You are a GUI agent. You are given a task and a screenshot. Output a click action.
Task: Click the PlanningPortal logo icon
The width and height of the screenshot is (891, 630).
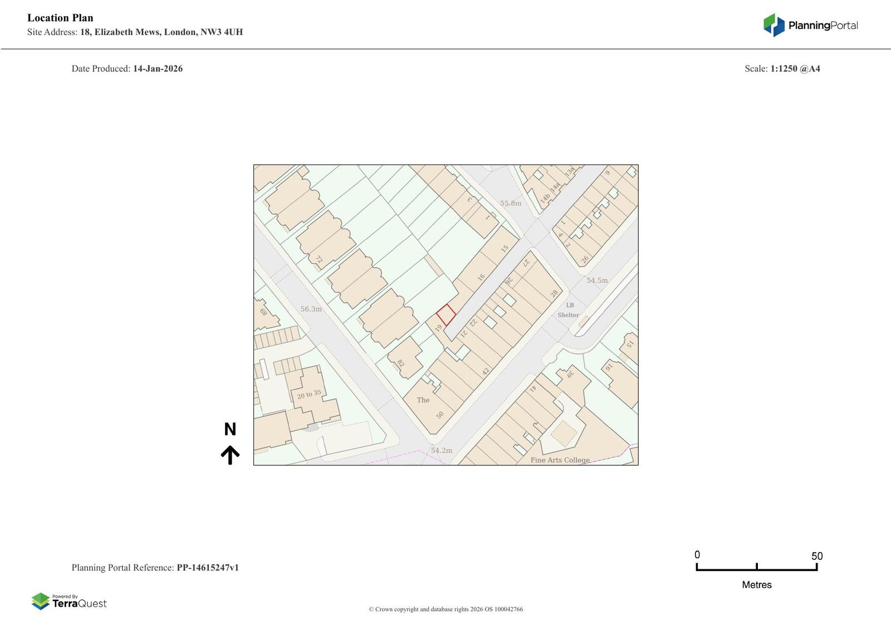[x=773, y=25]
